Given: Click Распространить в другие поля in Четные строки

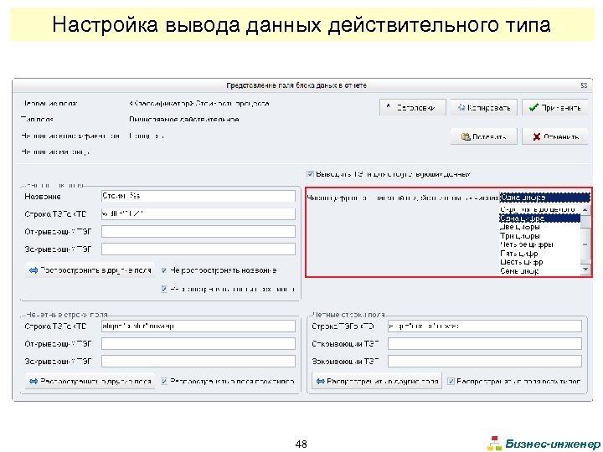Looking at the screenshot, I should tap(377, 382).
